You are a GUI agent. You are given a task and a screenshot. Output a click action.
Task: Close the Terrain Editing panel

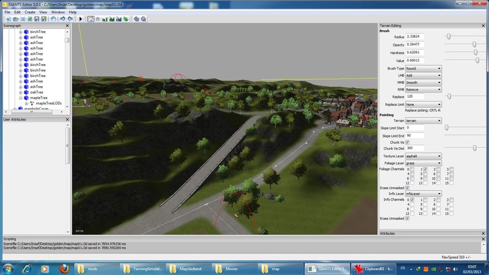483,26
